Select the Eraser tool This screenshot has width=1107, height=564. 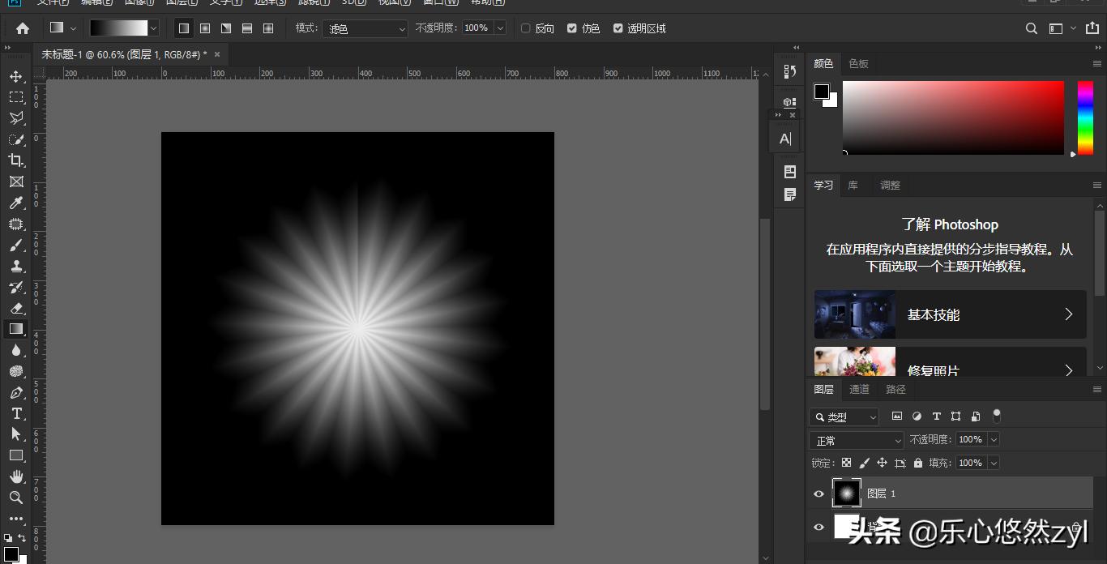pyautogui.click(x=15, y=308)
